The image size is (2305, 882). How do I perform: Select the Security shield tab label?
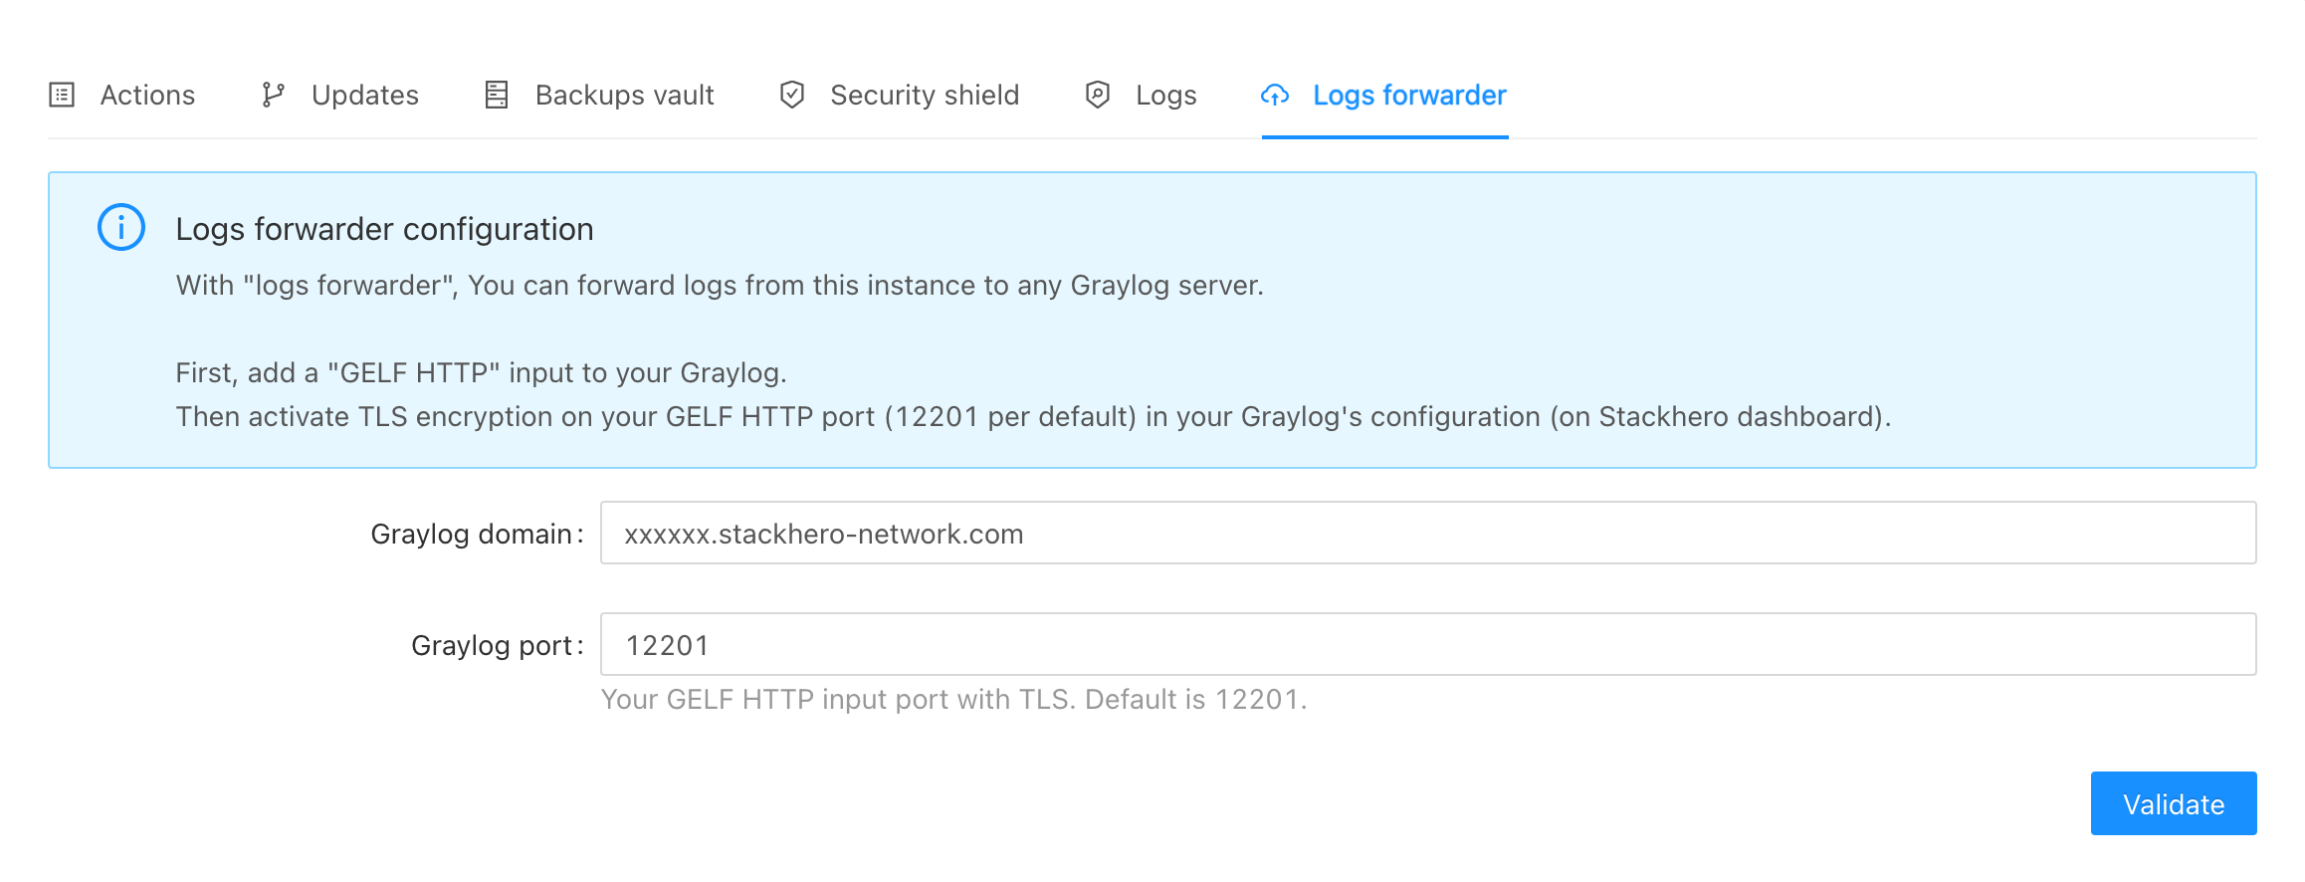click(925, 95)
